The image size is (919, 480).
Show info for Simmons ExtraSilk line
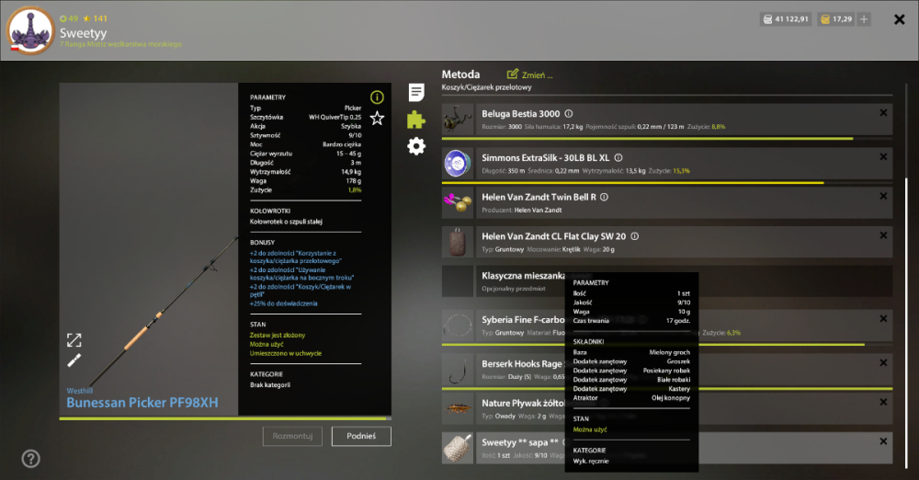[618, 158]
